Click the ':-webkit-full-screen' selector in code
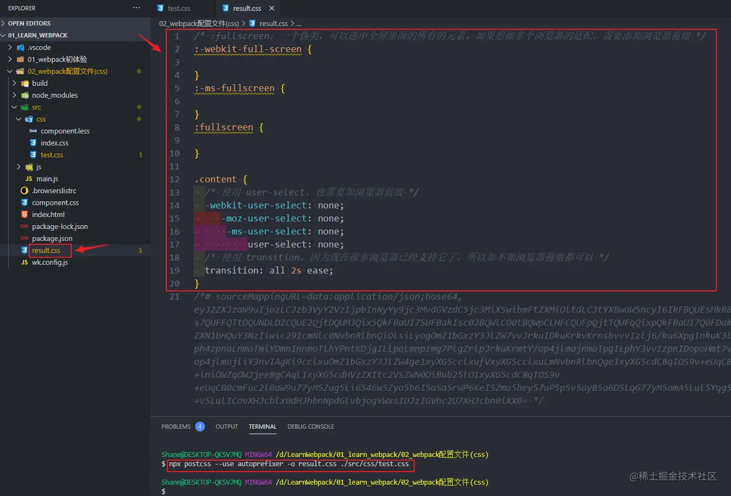 coord(248,49)
